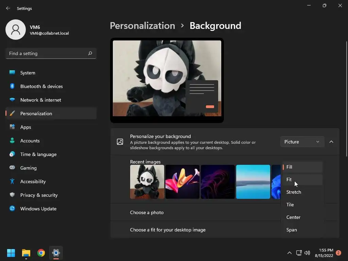Click the desktop background preview image
The width and height of the screenshot is (348, 261).
pos(167,78)
